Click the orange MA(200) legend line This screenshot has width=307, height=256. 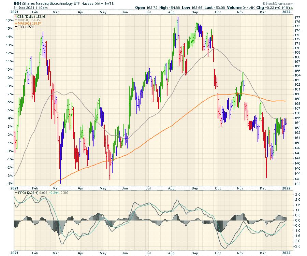pos(16,24)
